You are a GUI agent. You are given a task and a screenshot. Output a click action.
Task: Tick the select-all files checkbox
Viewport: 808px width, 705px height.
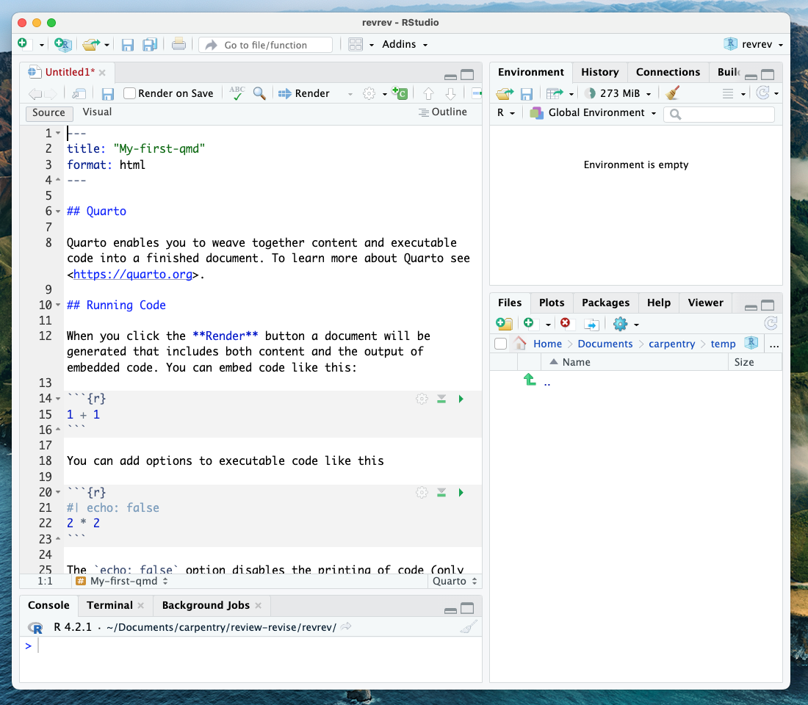500,344
